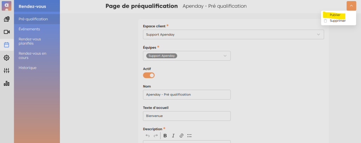This screenshot has height=143, width=361.
Task: Collapse the orange actions menu button
Action: pos(351,6)
